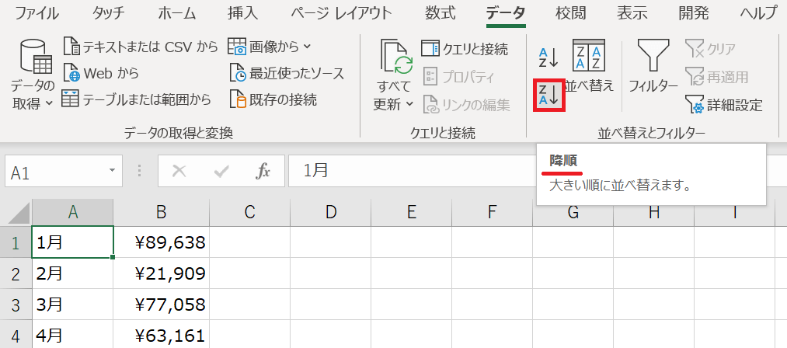The image size is (787, 348).
Task: Click the insert function fx button
Action: (x=263, y=171)
